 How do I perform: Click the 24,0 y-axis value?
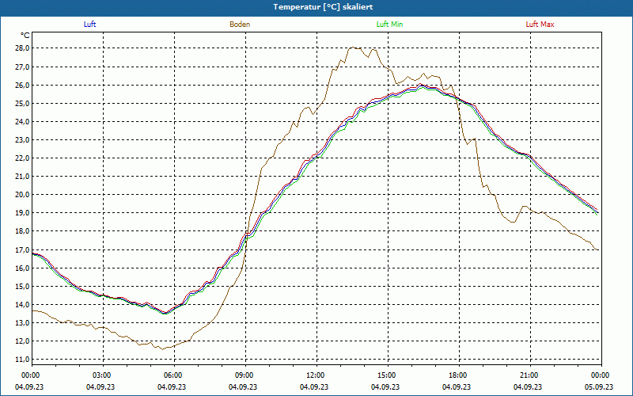coord(23,121)
